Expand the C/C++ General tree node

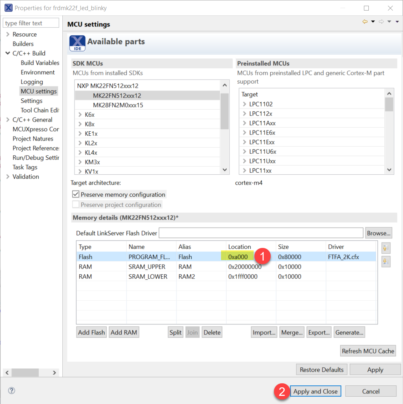pos(8,119)
